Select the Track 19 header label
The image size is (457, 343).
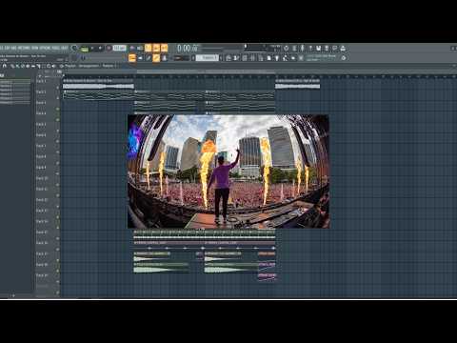42,275
